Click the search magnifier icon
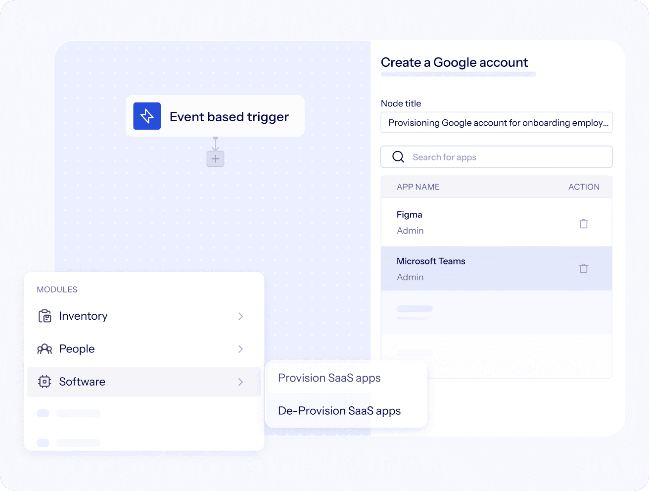649x491 pixels. (398, 157)
